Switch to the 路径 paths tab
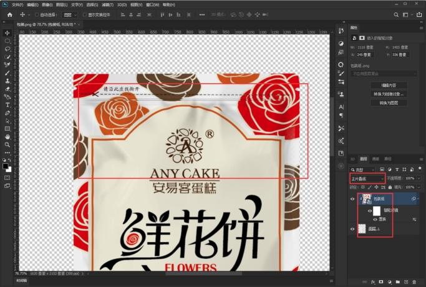The width and height of the screenshot is (426, 287). [x=388, y=159]
